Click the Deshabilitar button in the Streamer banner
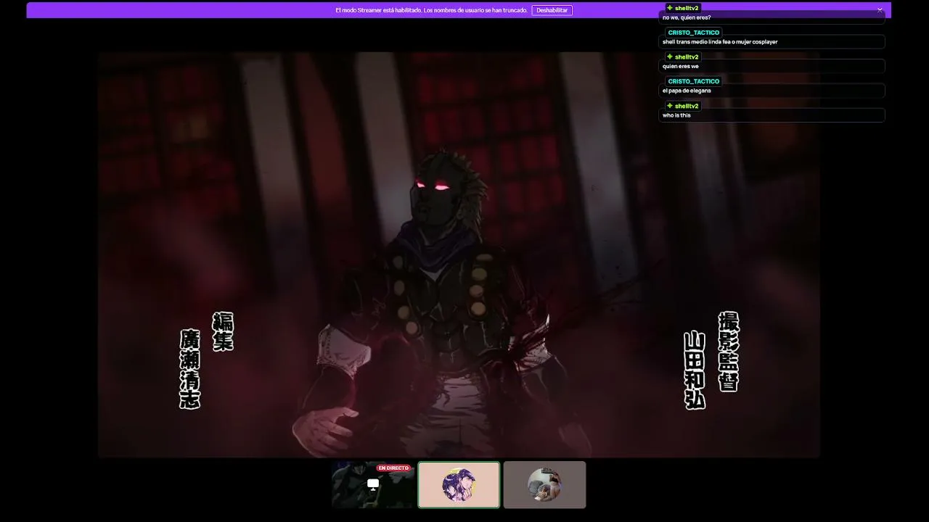 552,10
